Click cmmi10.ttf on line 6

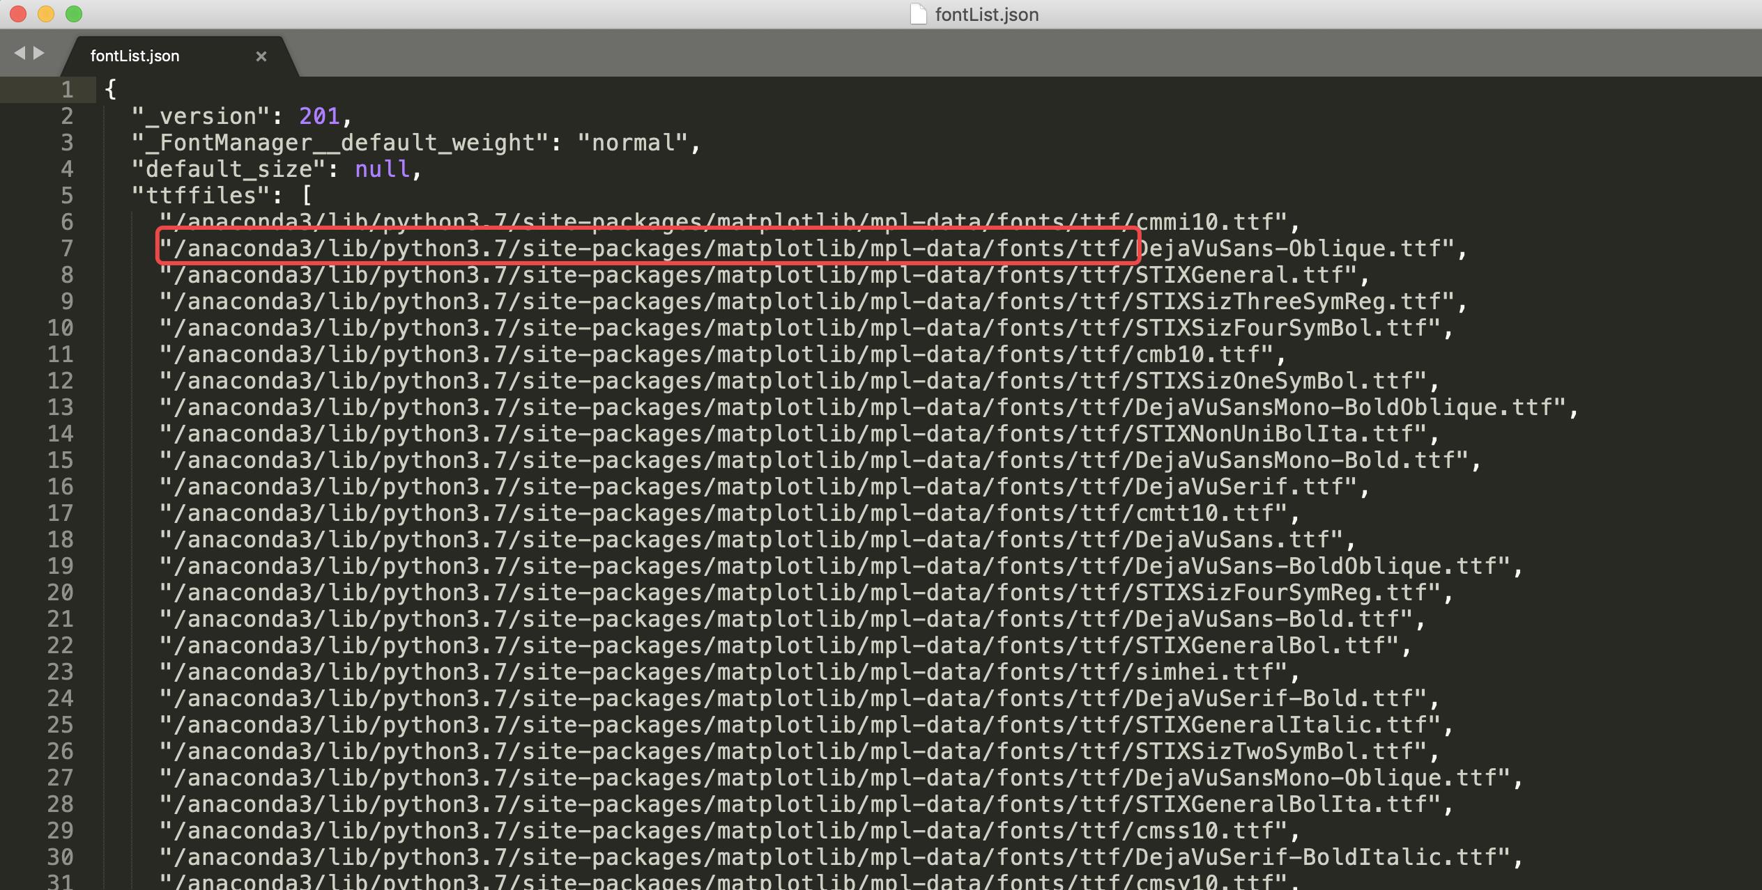[1204, 222]
